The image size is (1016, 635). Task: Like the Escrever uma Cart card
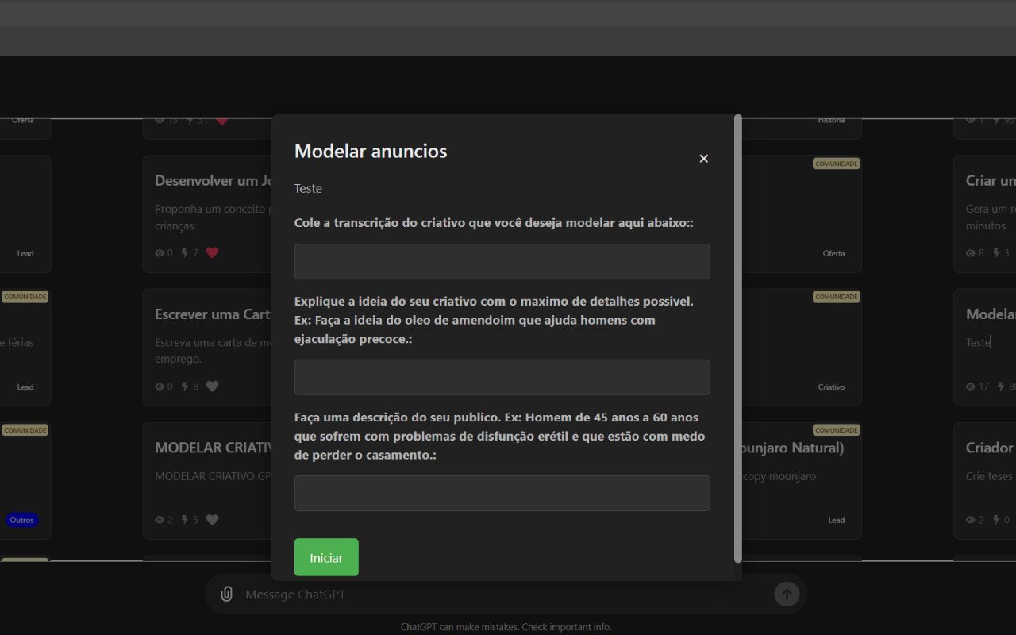coord(212,387)
